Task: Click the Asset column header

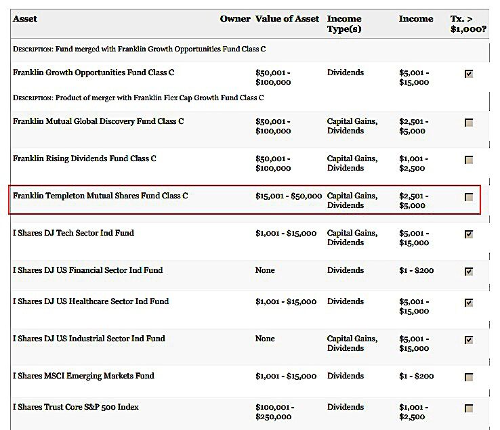Action: click(x=25, y=19)
